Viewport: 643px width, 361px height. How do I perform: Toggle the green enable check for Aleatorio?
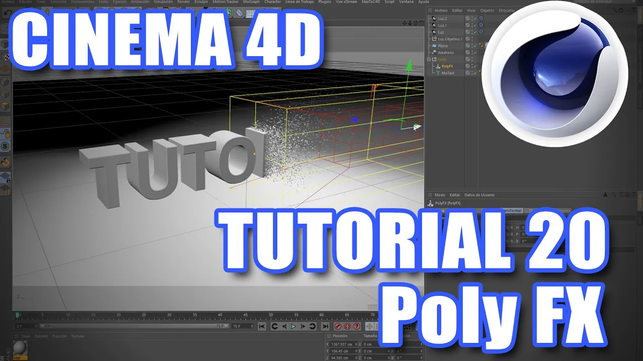[x=475, y=53]
